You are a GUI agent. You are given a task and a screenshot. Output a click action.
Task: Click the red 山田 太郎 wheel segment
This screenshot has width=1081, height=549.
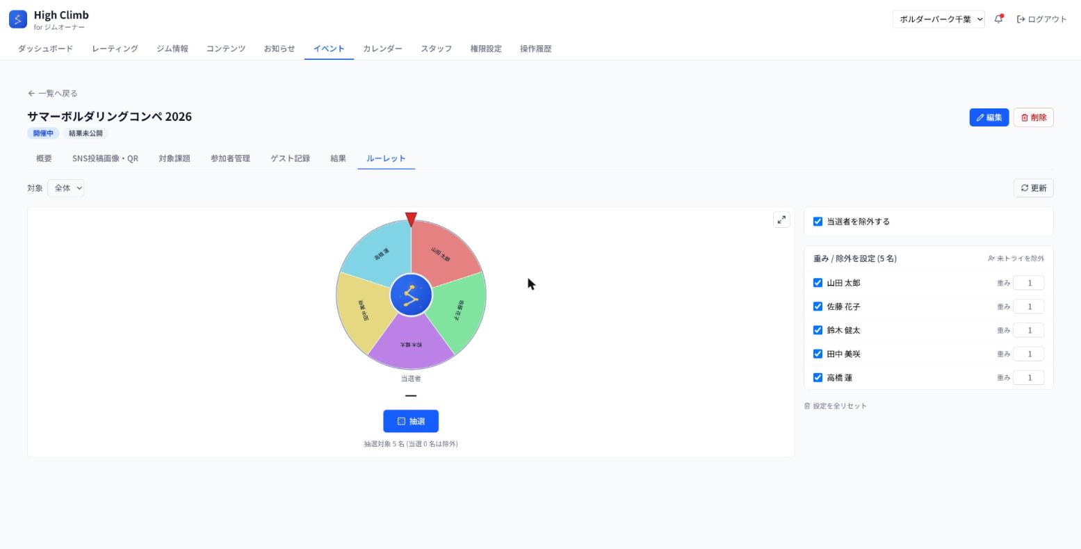click(446, 252)
